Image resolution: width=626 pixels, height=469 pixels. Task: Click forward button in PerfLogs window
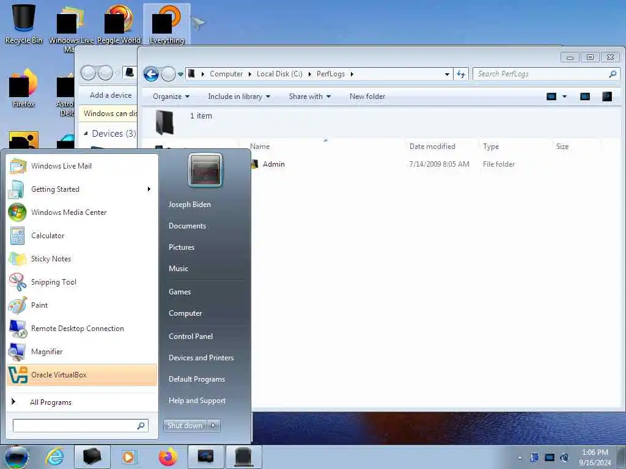[x=168, y=74]
